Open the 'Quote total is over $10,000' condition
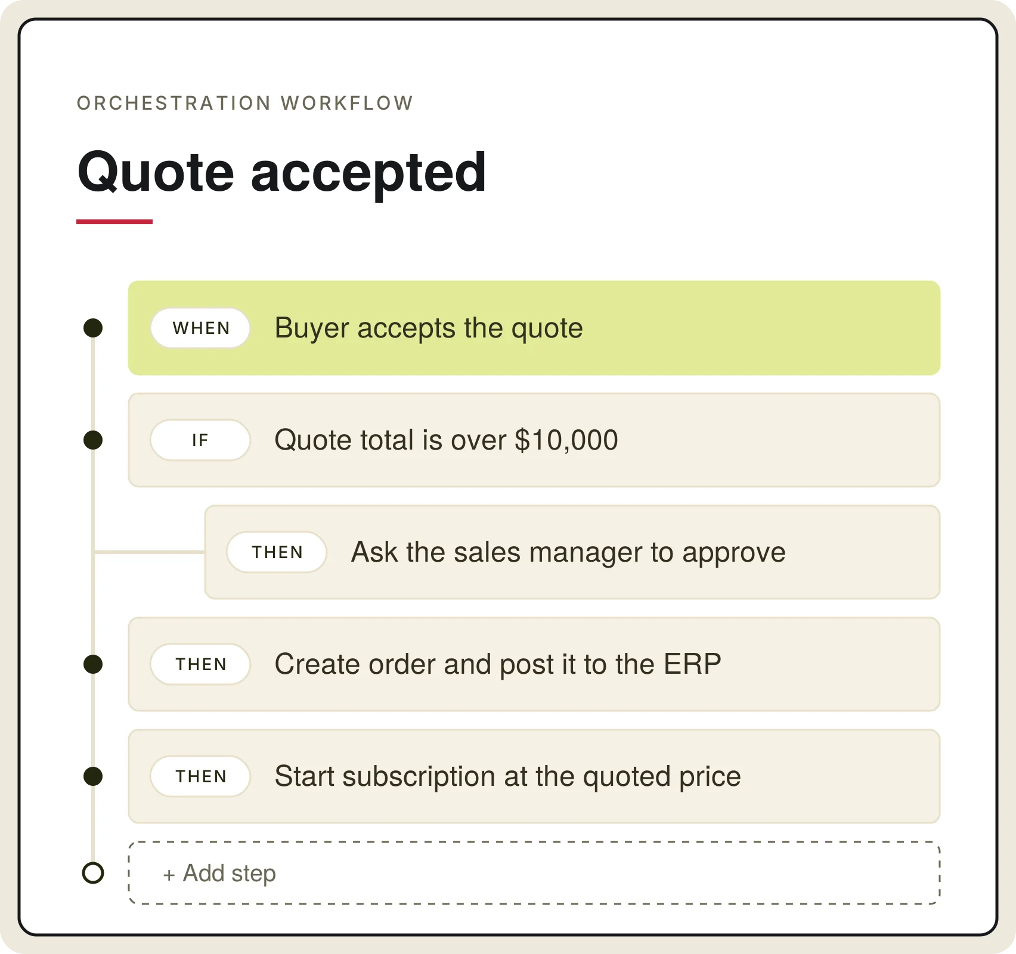Viewport: 1016px width, 954px height. 534,440
